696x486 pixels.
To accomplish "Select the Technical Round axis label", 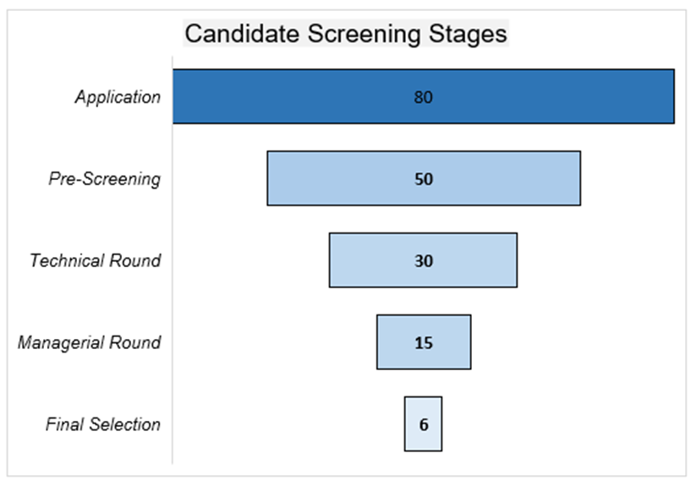I will pos(95,260).
